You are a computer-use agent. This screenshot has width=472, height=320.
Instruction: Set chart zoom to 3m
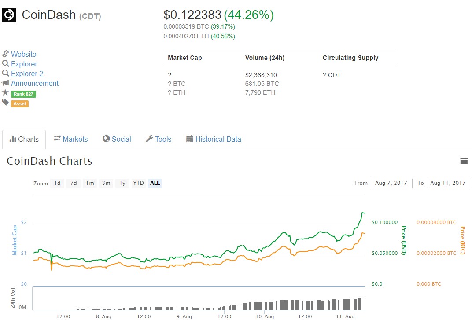(106, 183)
